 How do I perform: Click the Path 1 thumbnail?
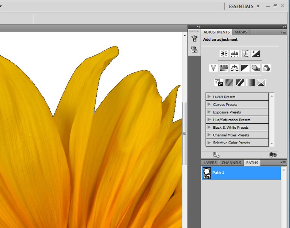pyautogui.click(x=207, y=173)
